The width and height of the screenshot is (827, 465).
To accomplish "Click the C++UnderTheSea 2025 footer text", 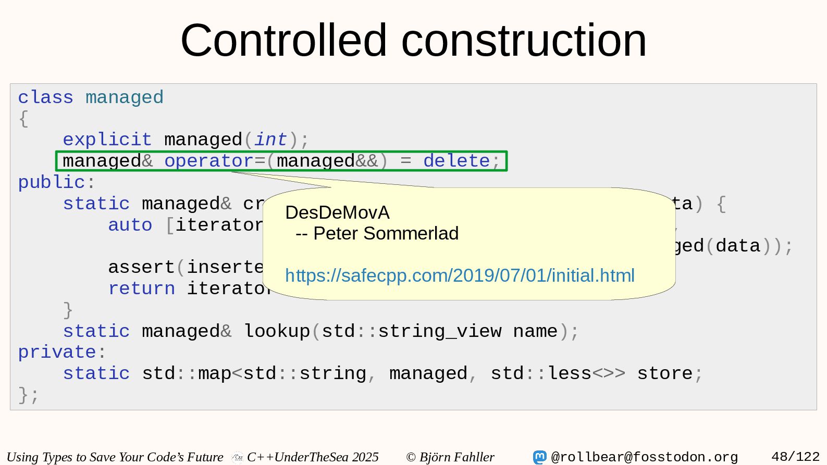I will point(313,457).
